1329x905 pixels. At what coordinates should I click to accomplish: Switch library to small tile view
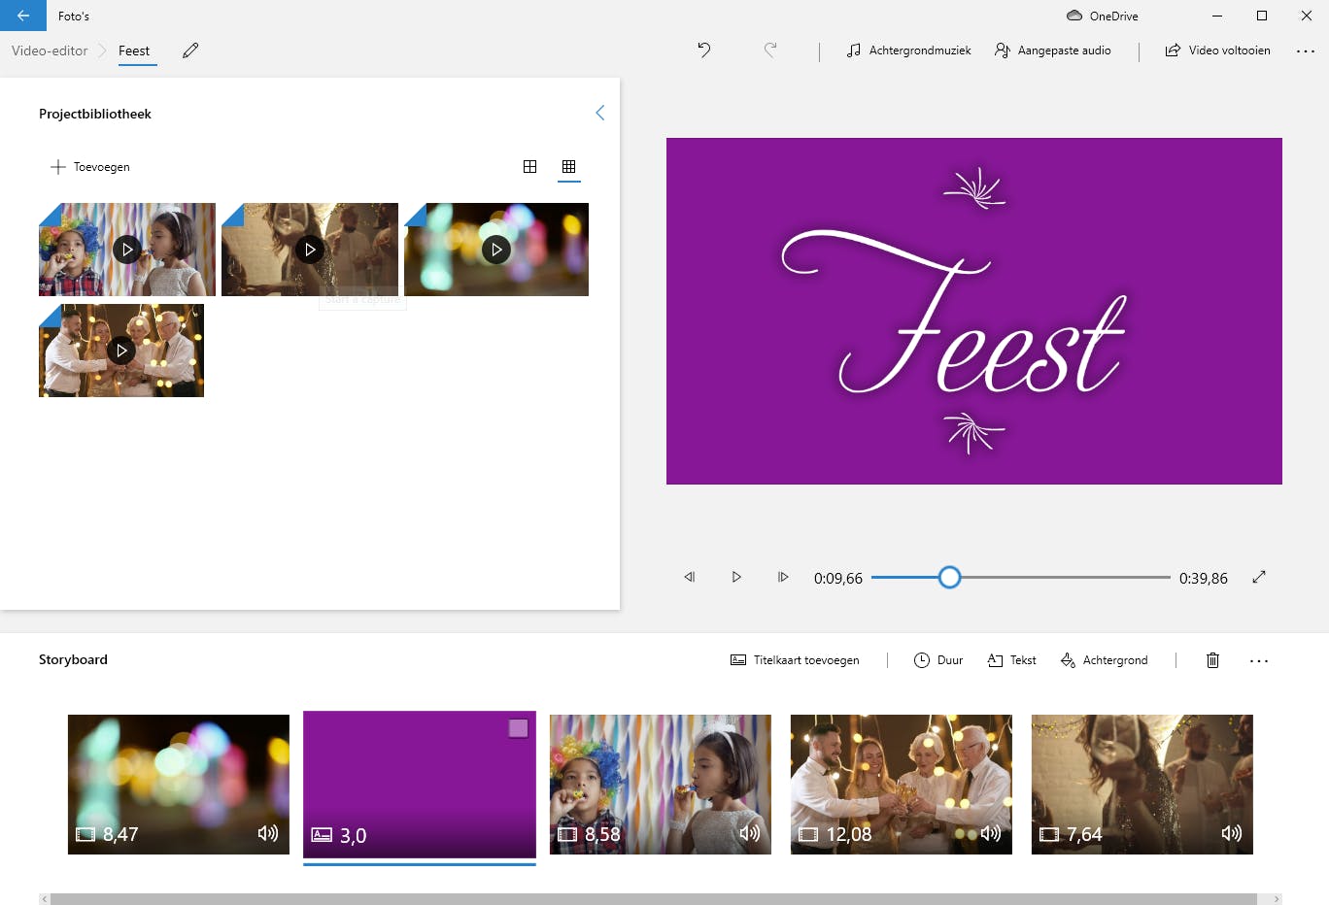pyautogui.click(x=569, y=167)
